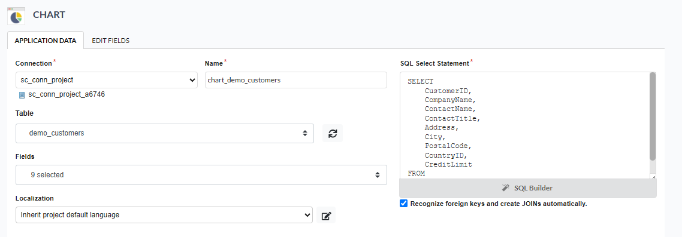Click the SQL textarea resize handle

click(653, 176)
